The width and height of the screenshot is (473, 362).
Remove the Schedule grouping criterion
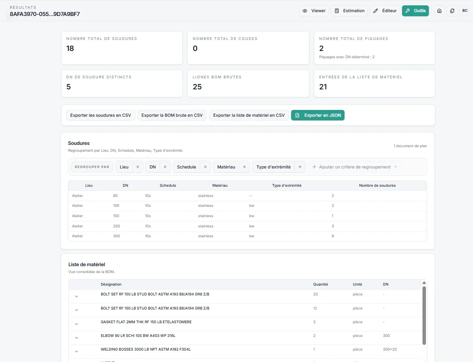point(205,167)
